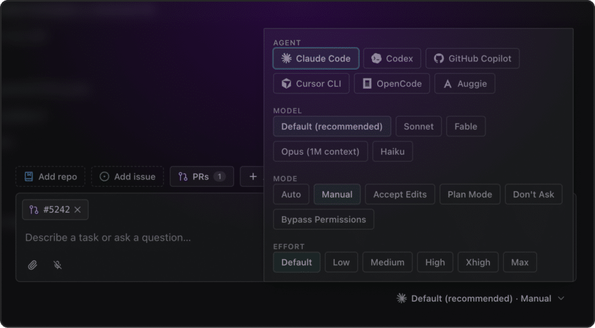Select the Auggie agent
The image size is (595, 328).
tap(465, 84)
